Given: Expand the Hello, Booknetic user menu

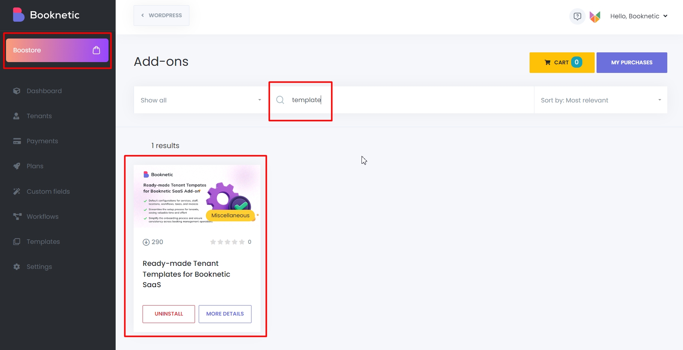Looking at the screenshot, I should 638,16.
